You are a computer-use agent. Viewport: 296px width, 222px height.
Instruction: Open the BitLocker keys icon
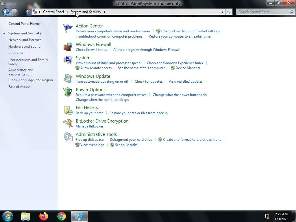point(68,123)
